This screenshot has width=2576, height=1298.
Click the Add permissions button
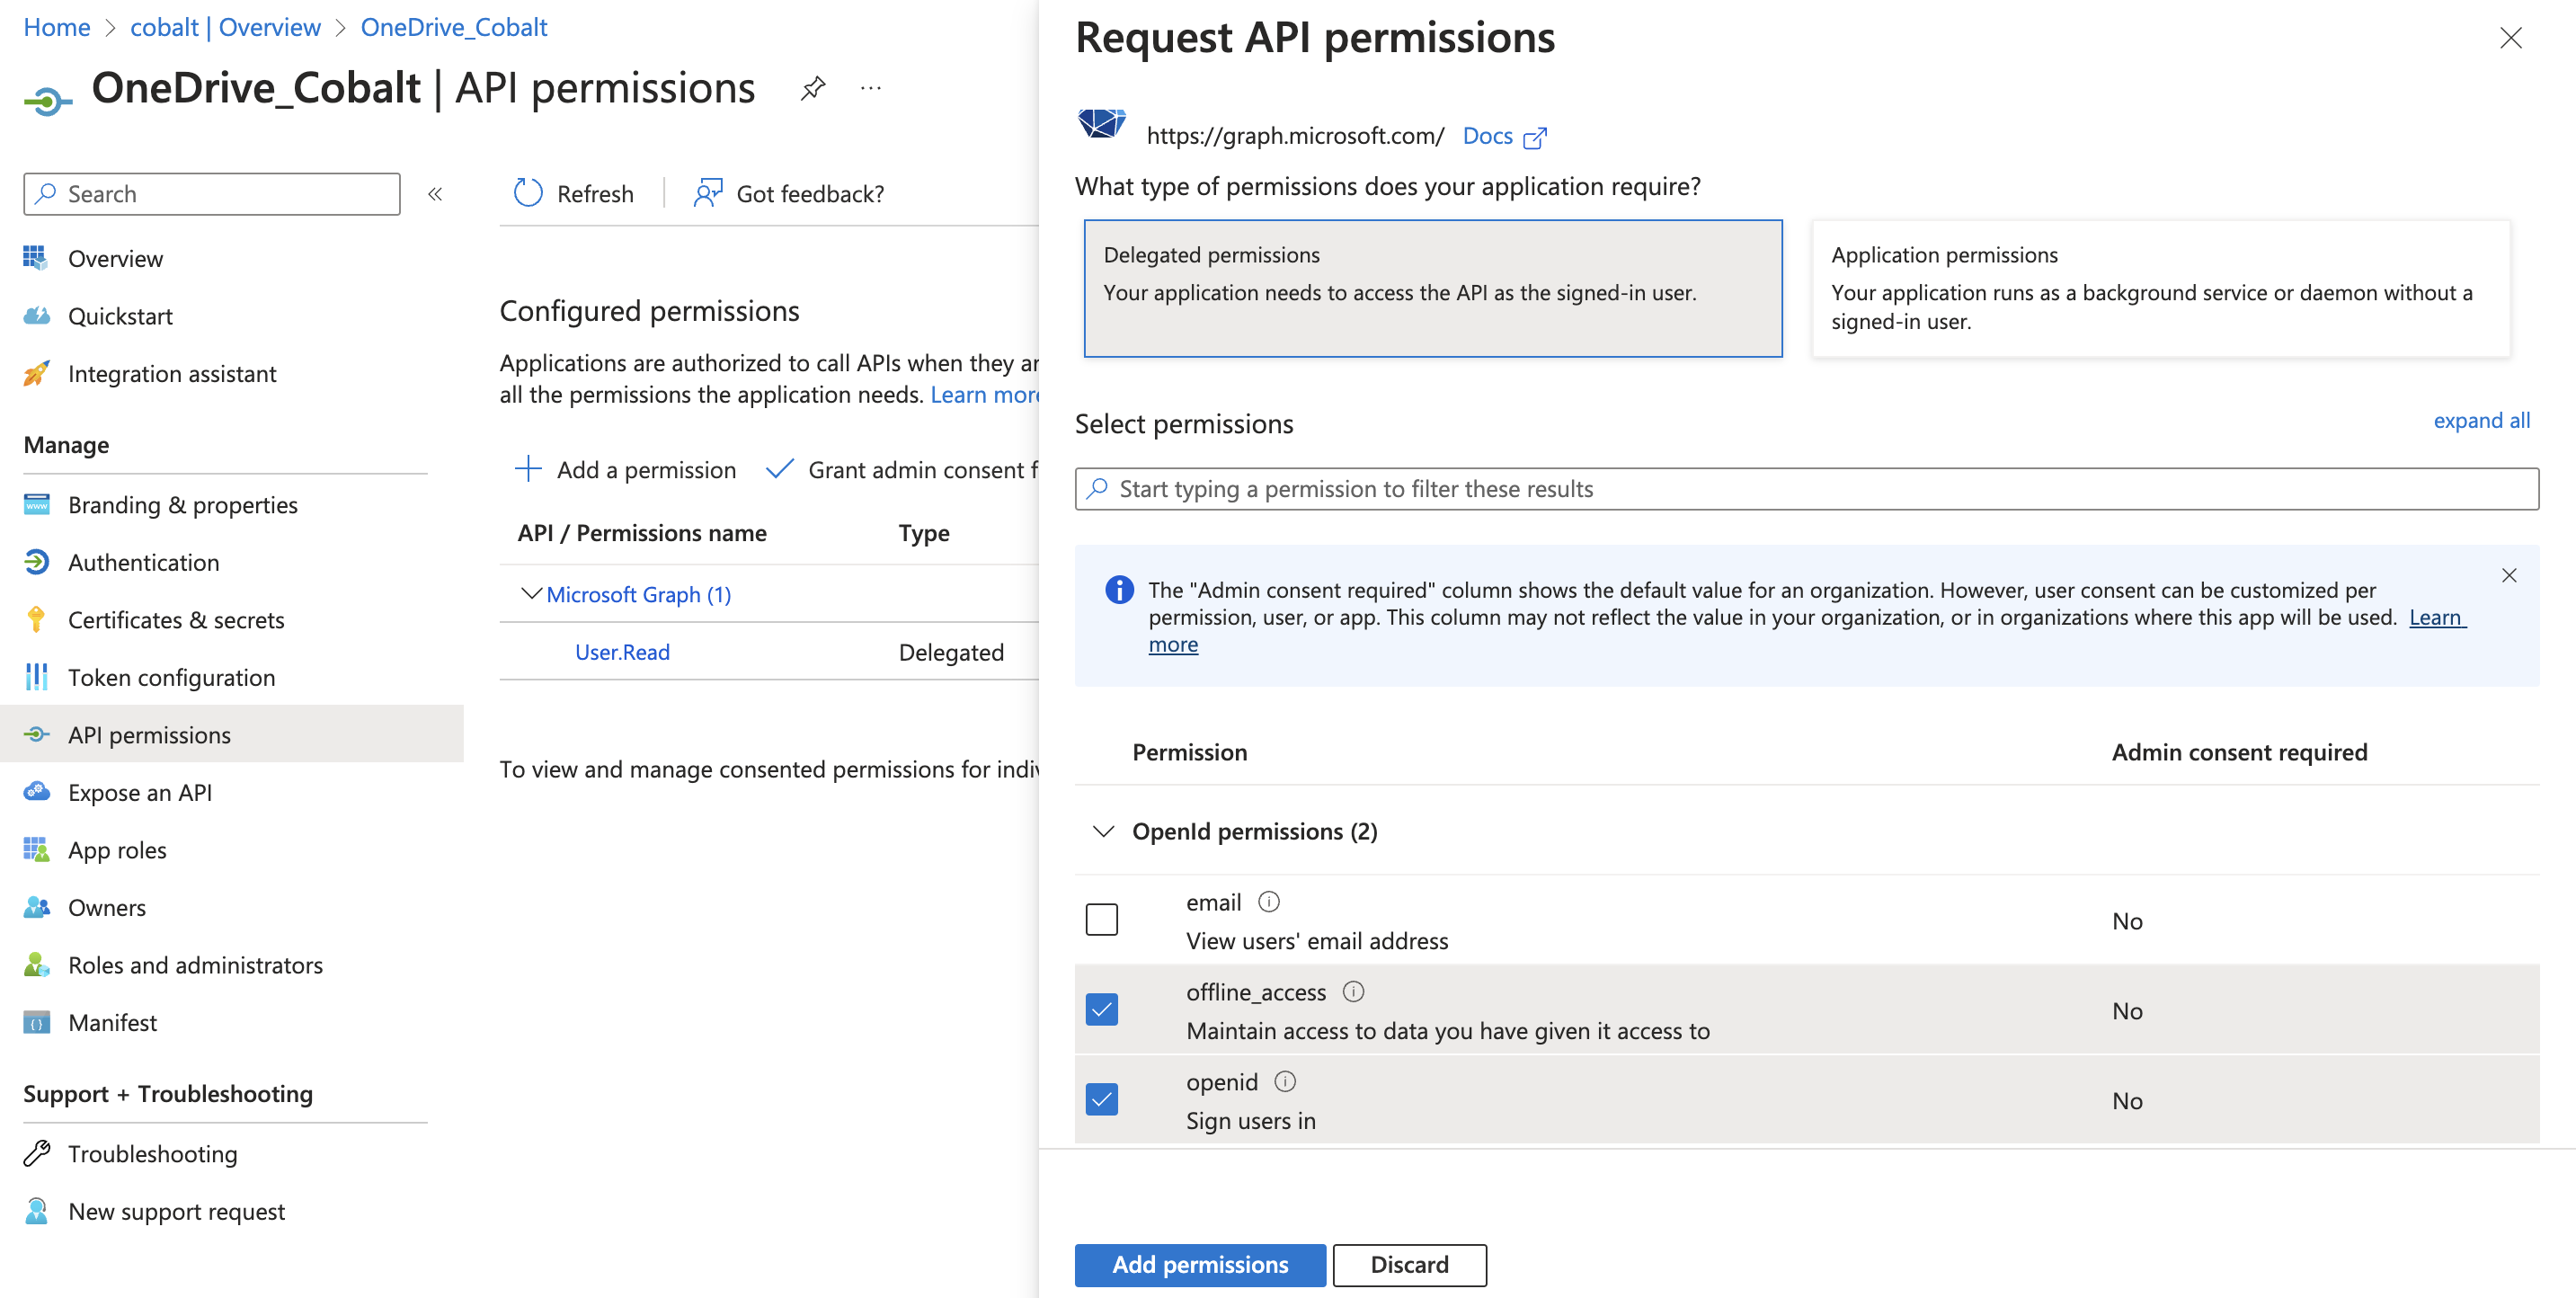[x=1199, y=1264]
